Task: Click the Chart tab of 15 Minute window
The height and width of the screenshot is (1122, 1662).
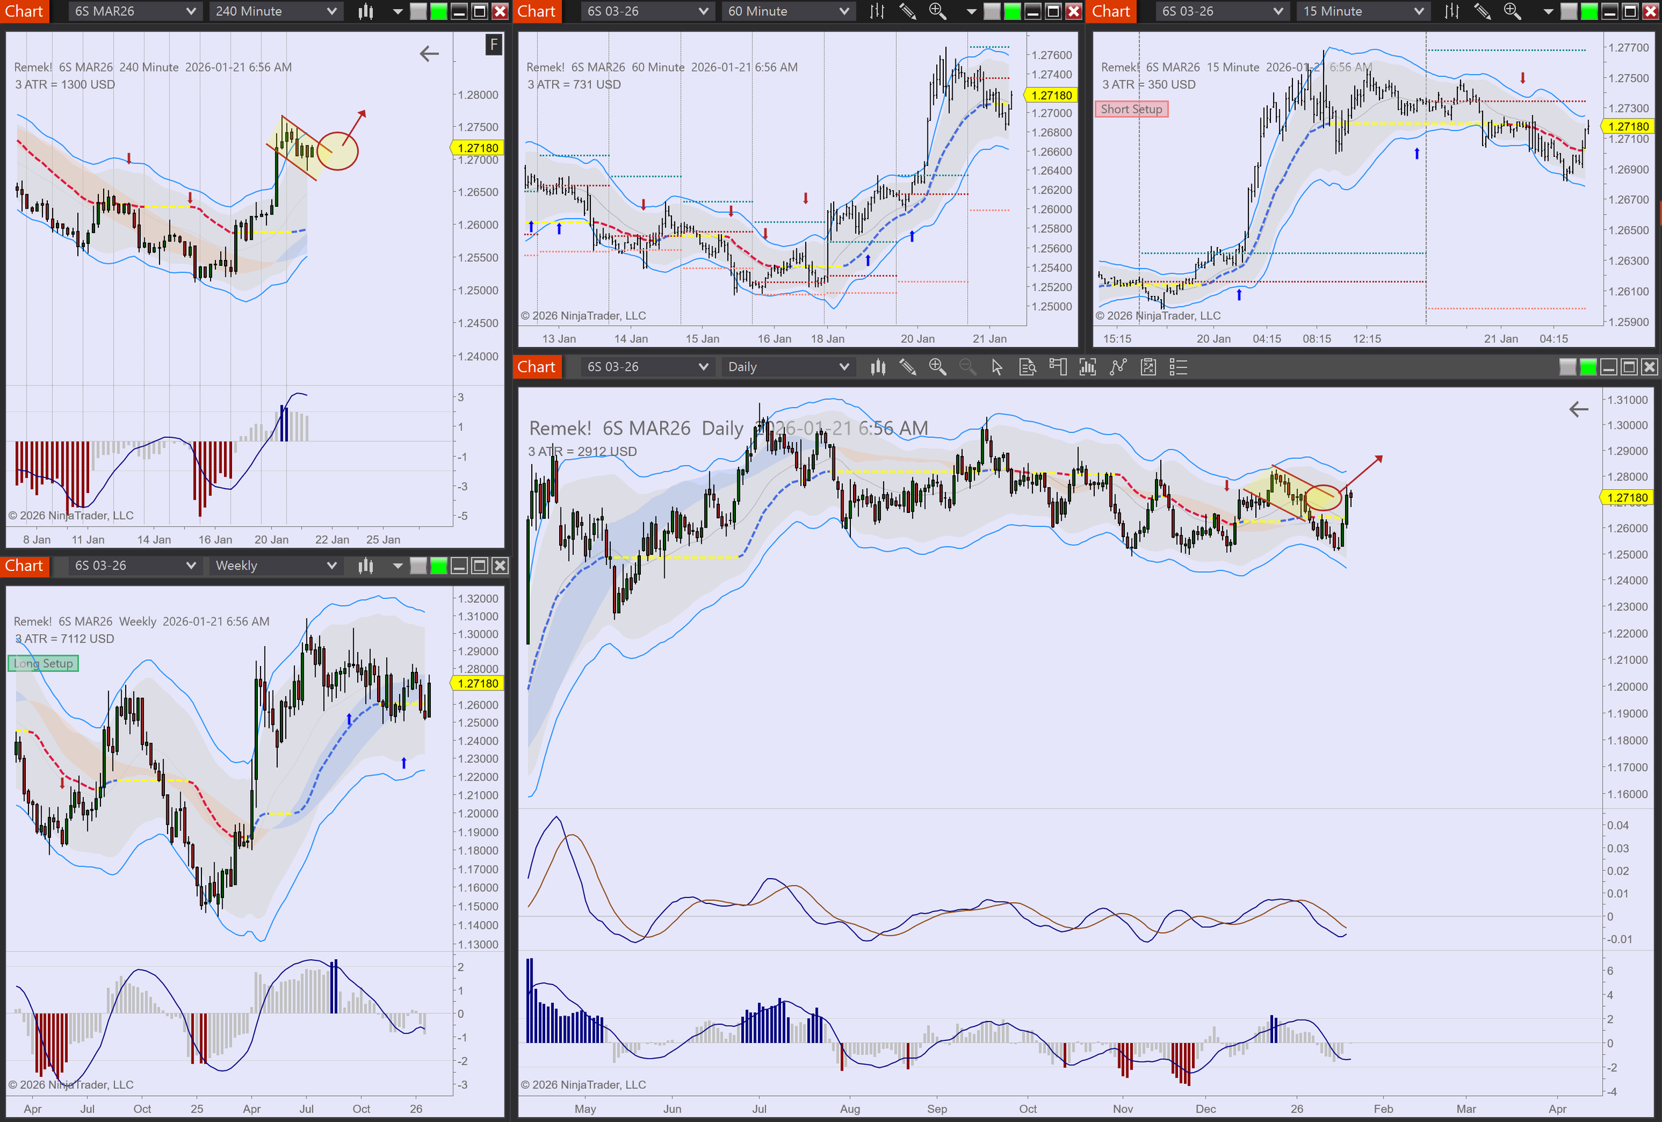Action: (1111, 11)
